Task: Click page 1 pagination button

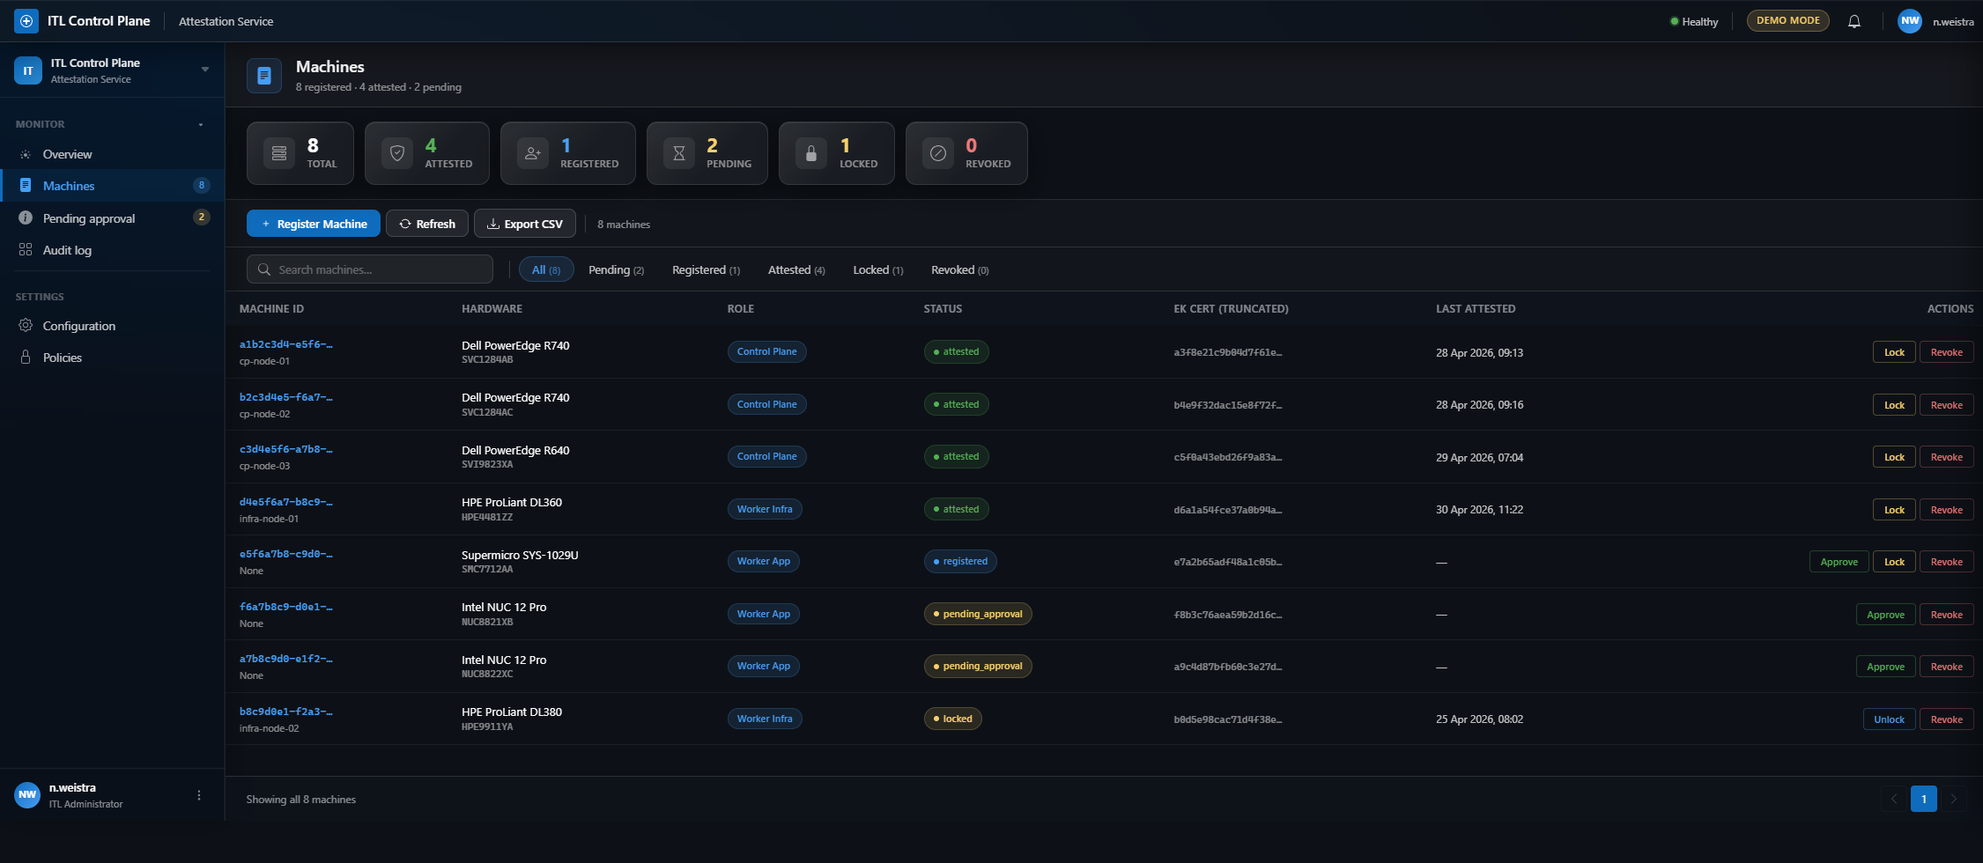Action: (x=1923, y=799)
